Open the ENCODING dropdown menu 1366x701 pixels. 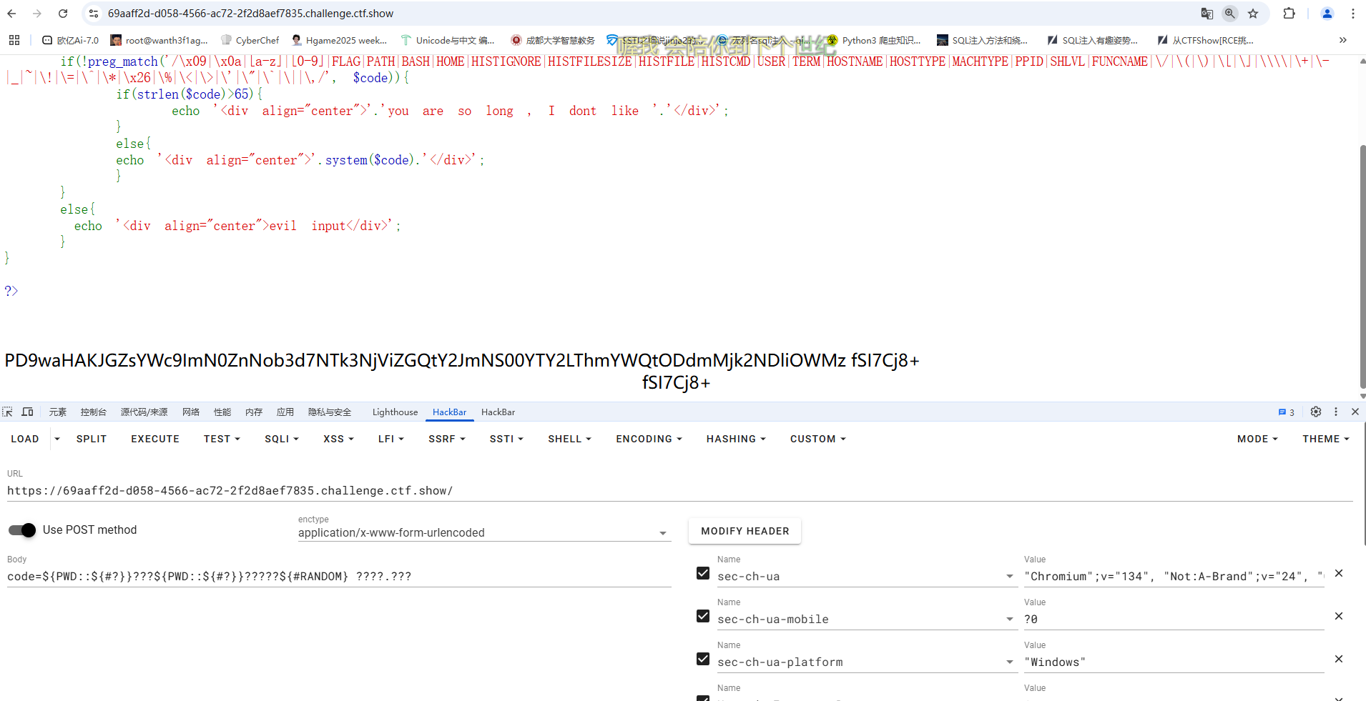649,439
